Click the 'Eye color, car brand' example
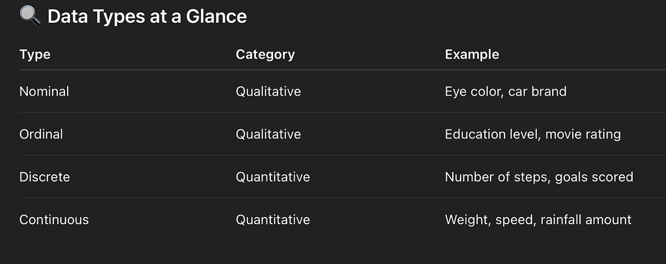 pos(506,91)
